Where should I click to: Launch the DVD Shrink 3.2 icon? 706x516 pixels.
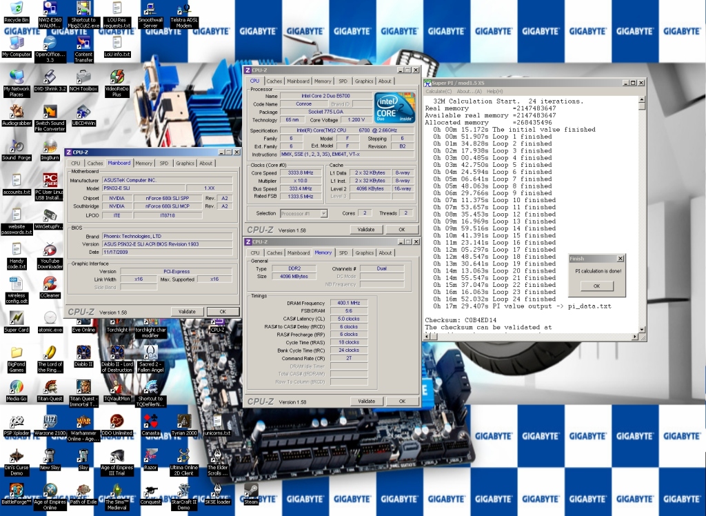pyautogui.click(x=50, y=81)
